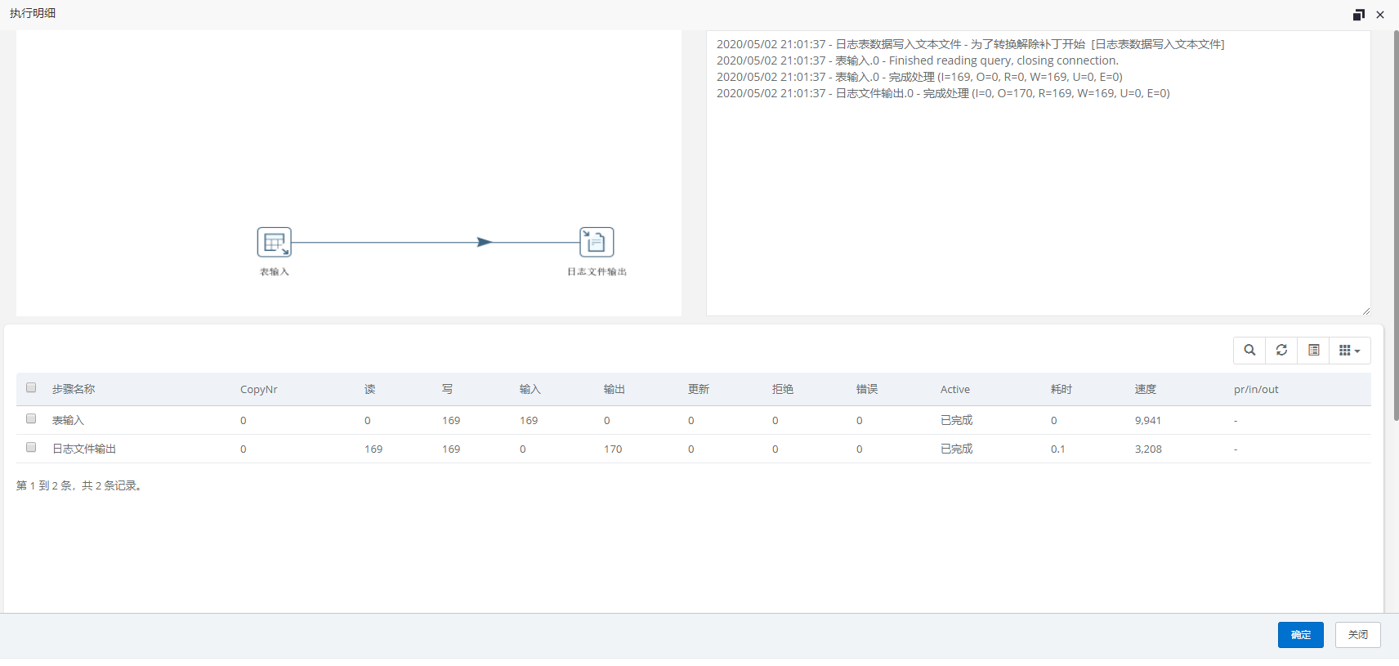Click the log line 表输入.0 - 完成处理
Screen dimensions: 1399x666
[x=919, y=77]
